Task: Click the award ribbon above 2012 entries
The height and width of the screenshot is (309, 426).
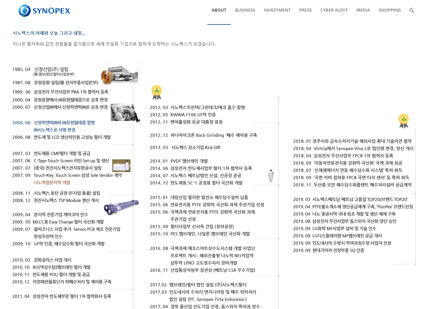Action: click(156, 92)
